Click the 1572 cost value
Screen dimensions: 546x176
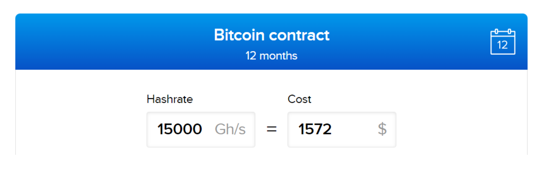point(315,129)
